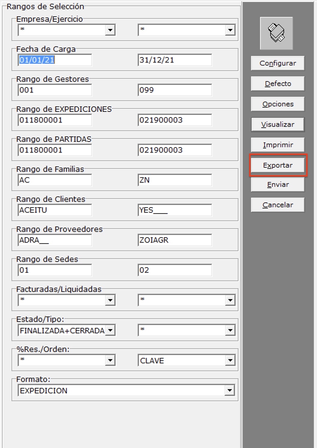
Task: Click Visualizar to preview report
Action: [x=277, y=125]
